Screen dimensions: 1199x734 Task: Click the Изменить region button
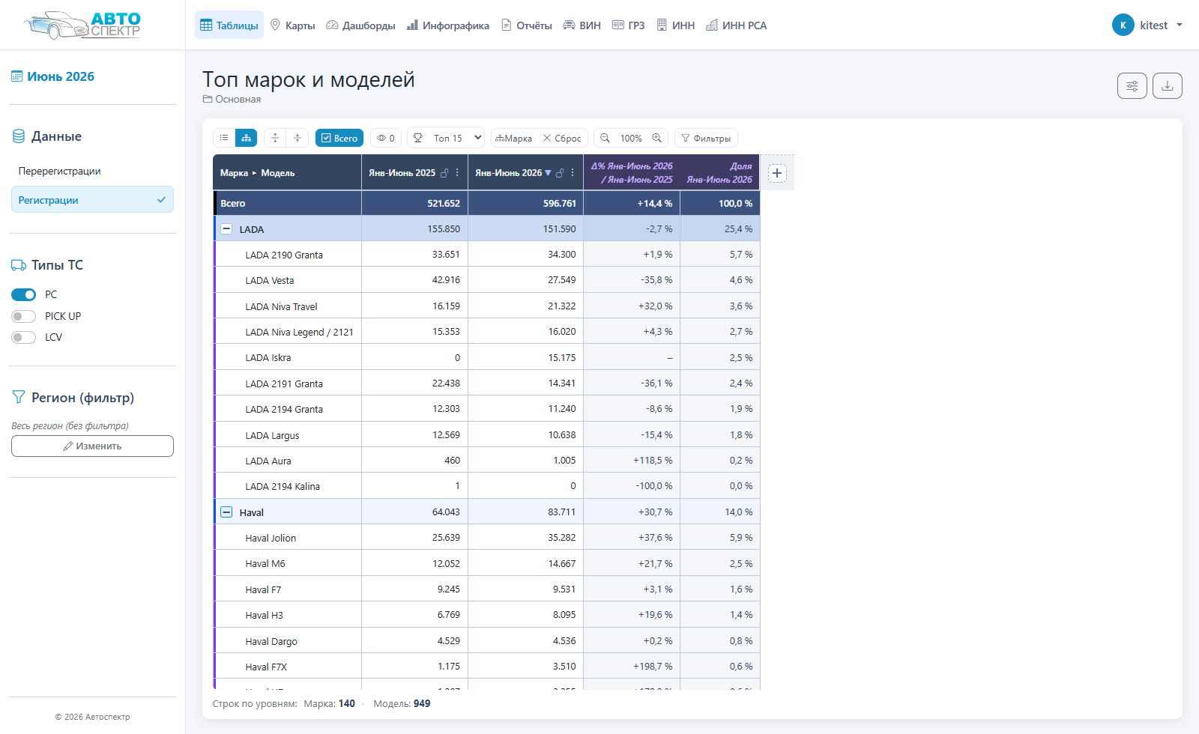[92, 446]
